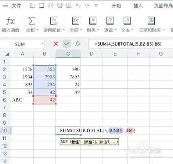This screenshot has height=164, width=173.
Task: Expand the quick access toolbar dropdown
Action: [x=96, y=6]
